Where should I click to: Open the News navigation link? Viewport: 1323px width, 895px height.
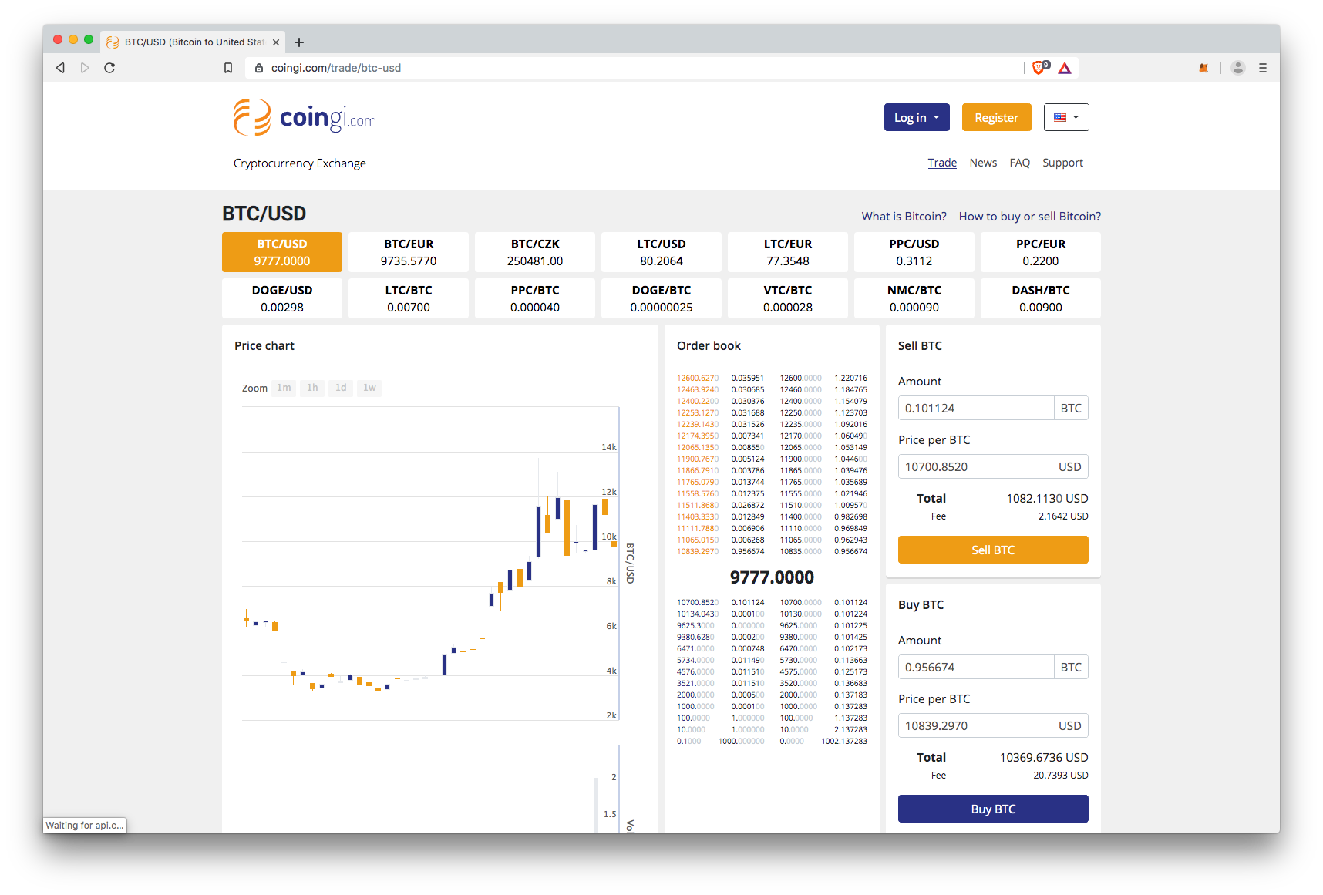(983, 163)
